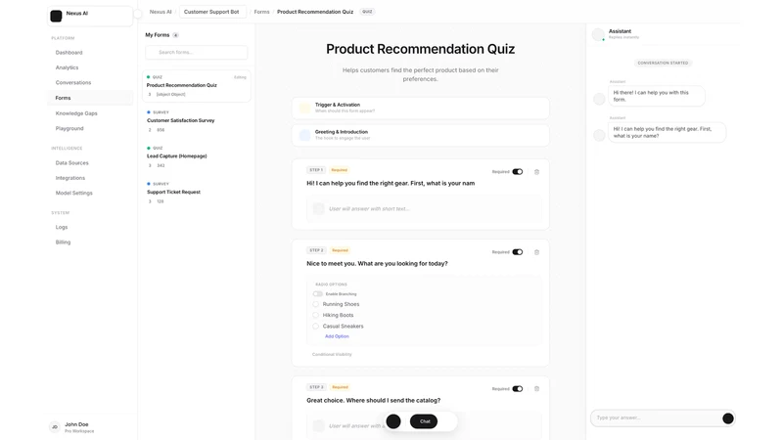Click the black Nexus AI logo square
783x440 pixels.
coord(56,16)
